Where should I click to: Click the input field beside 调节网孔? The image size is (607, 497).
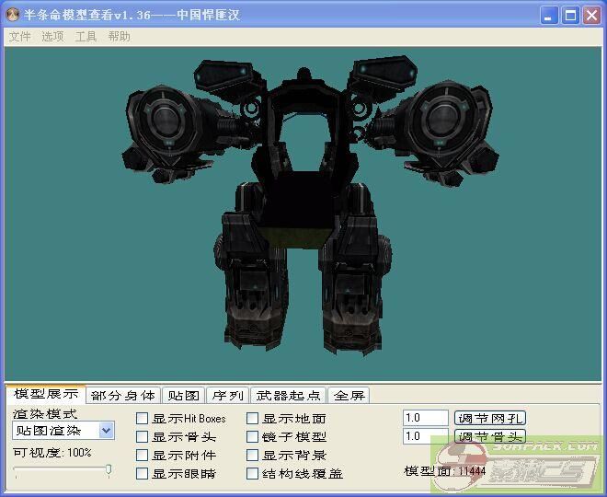coord(425,418)
